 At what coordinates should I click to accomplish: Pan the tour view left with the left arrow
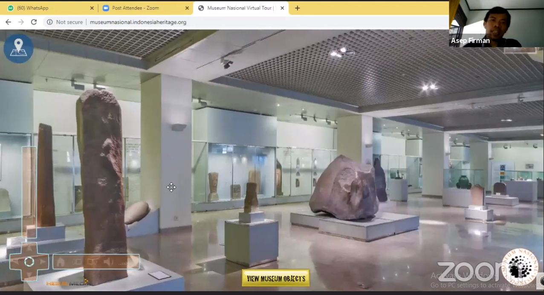[16, 262]
